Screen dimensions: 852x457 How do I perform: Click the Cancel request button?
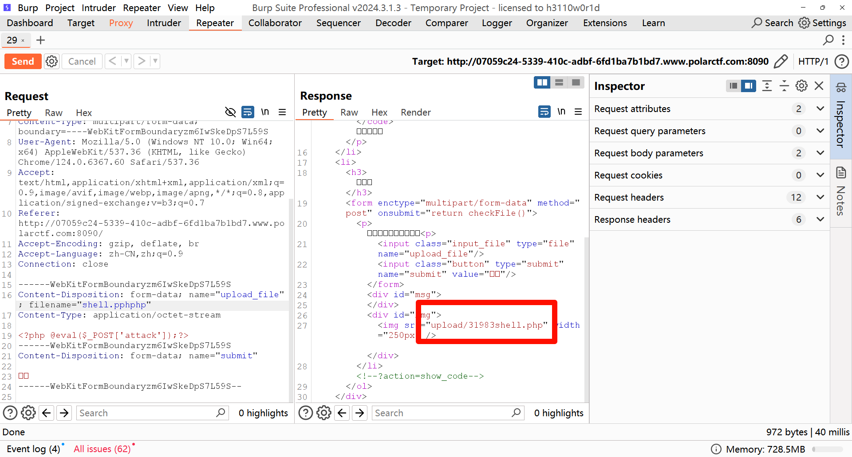(82, 62)
